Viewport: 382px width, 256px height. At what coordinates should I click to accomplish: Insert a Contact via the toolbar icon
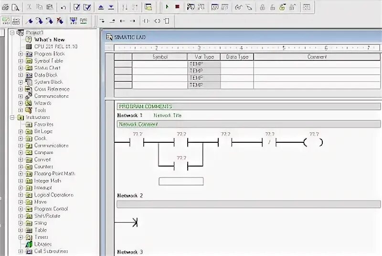[146, 21]
